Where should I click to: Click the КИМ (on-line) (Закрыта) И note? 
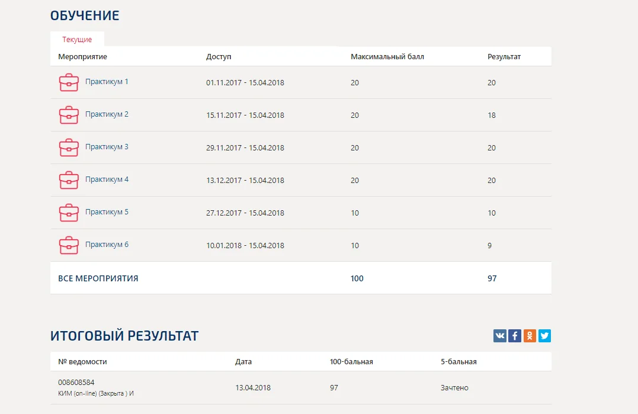point(96,394)
